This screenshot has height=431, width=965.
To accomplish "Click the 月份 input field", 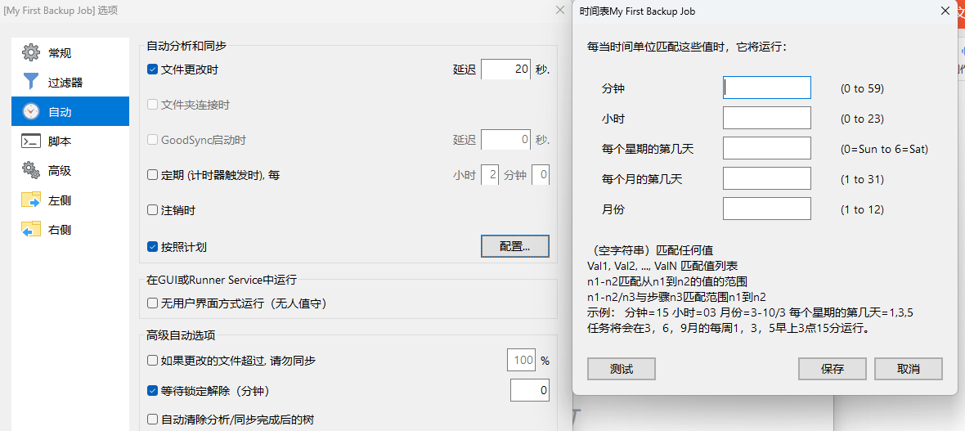I will [x=767, y=209].
